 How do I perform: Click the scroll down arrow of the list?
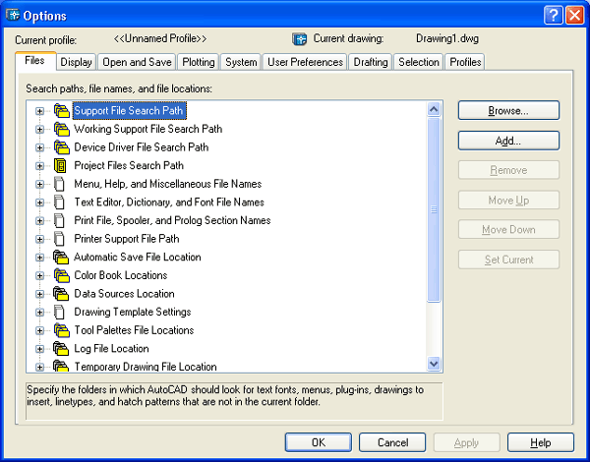pyautogui.click(x=435, y=364)
